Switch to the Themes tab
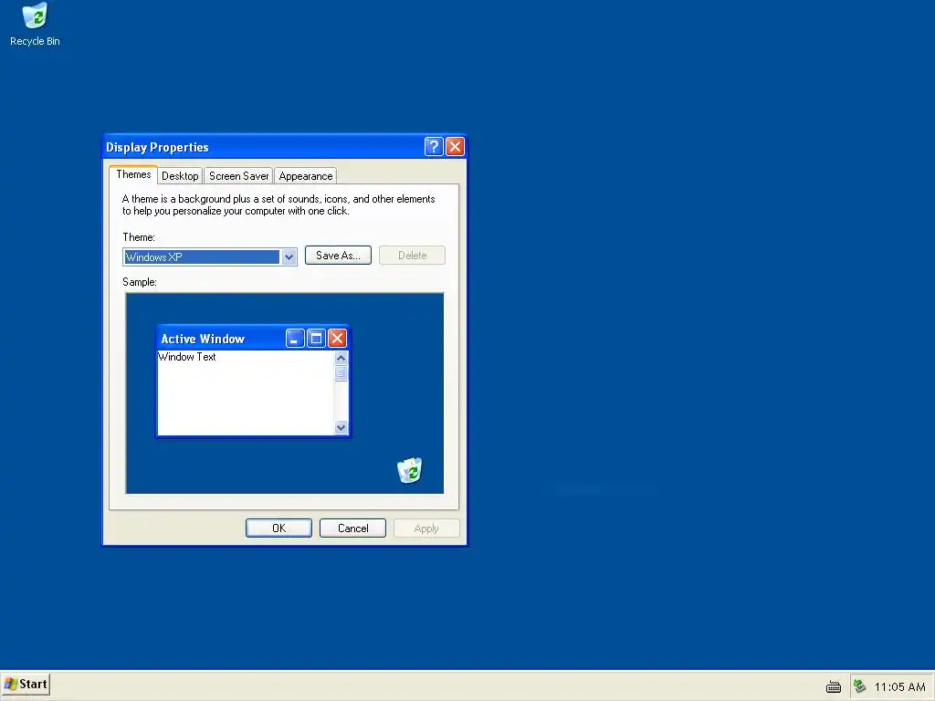This screenshot has width=935, height=701. pos(133,174)
